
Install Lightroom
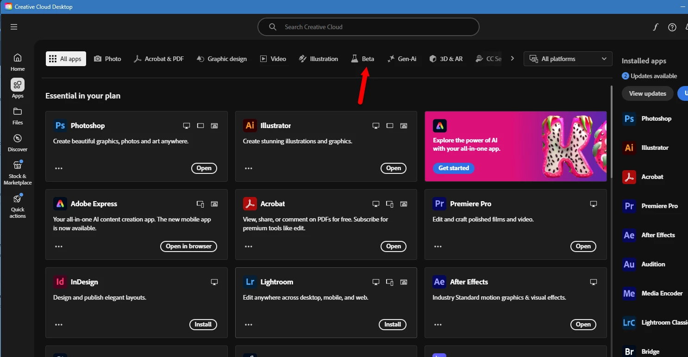pos(393,325)
